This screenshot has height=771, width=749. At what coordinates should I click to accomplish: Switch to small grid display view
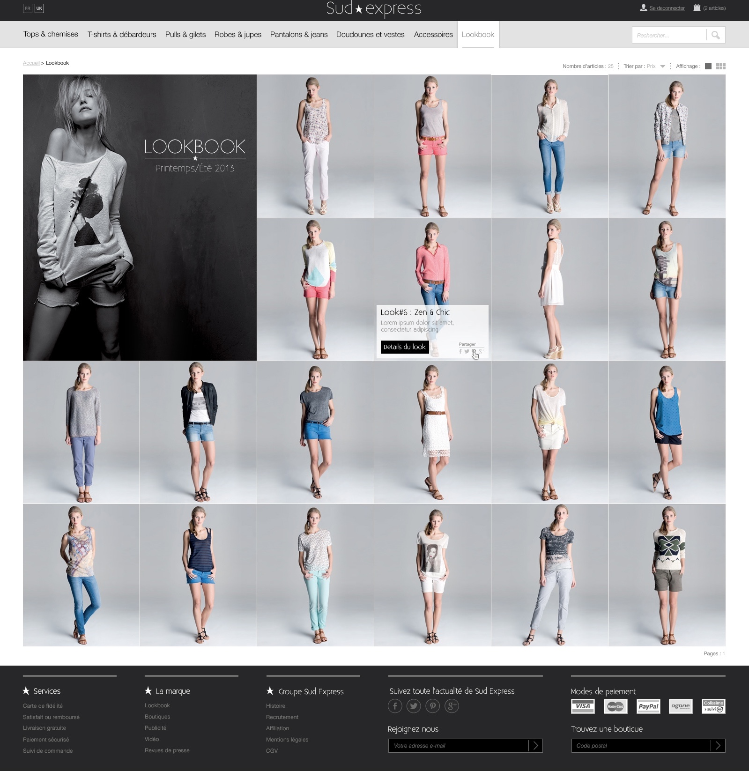tap(721, 67)
